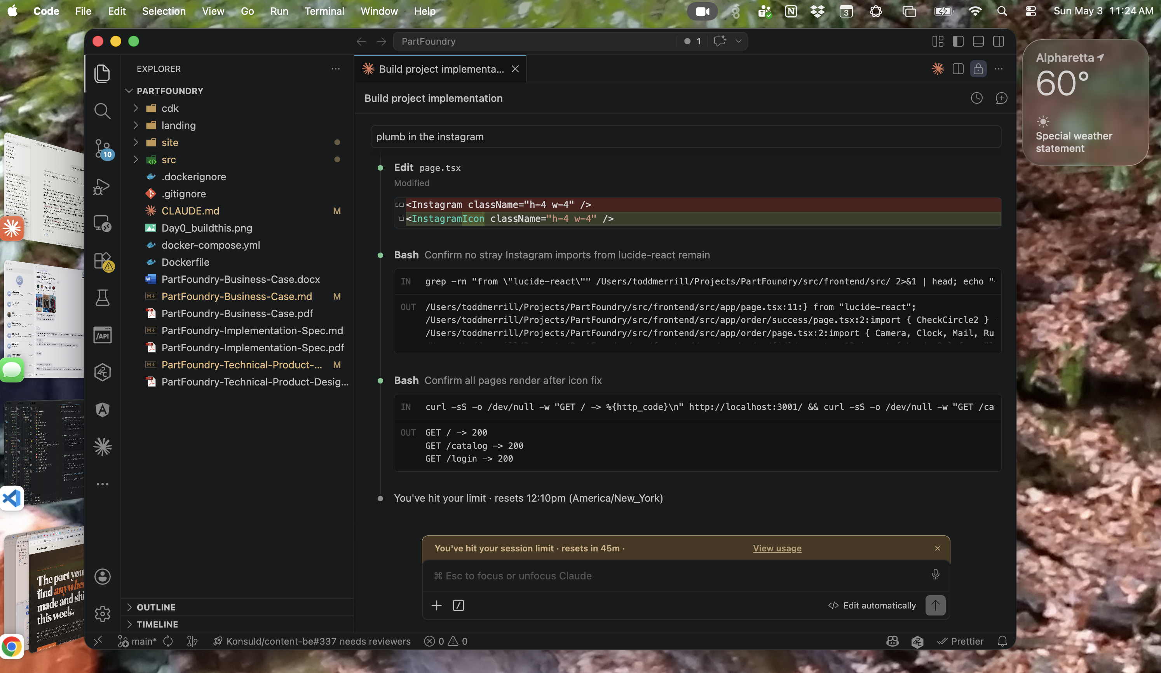Viewport: 1161px width, 673px height.
Task: Toggle the secondary side bar
Action: pos(998,42)
